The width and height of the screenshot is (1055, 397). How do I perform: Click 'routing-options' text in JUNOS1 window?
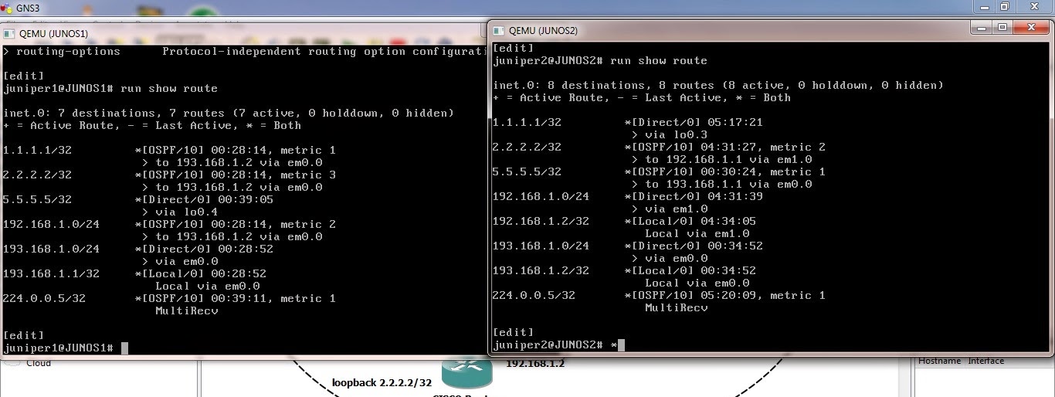68,51
